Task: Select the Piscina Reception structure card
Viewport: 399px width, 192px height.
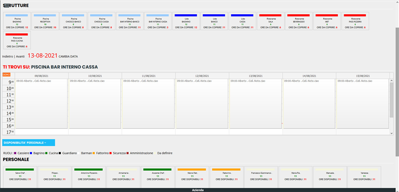Action: pos(45,21)
